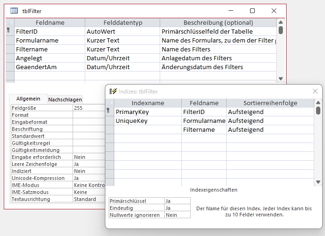Open Kurzer Text type for Filtername

[x=123, y=49]
